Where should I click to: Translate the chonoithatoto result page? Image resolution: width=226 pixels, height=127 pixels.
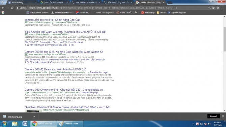[89, 93]
